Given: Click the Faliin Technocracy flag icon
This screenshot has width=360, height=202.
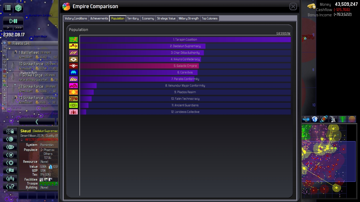Looking at the screenshot, I should [x=74, y=99].
